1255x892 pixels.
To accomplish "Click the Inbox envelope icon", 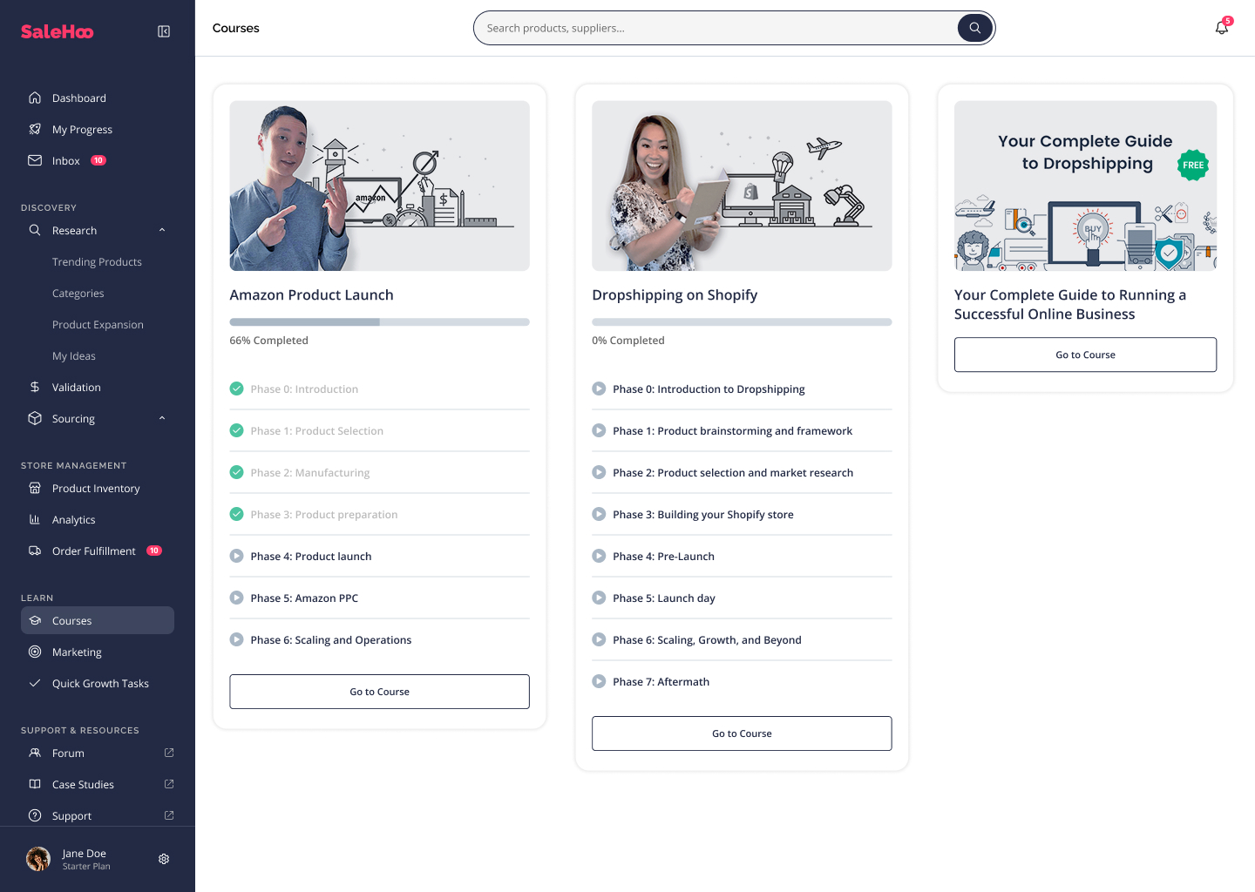I will (35, 160).
